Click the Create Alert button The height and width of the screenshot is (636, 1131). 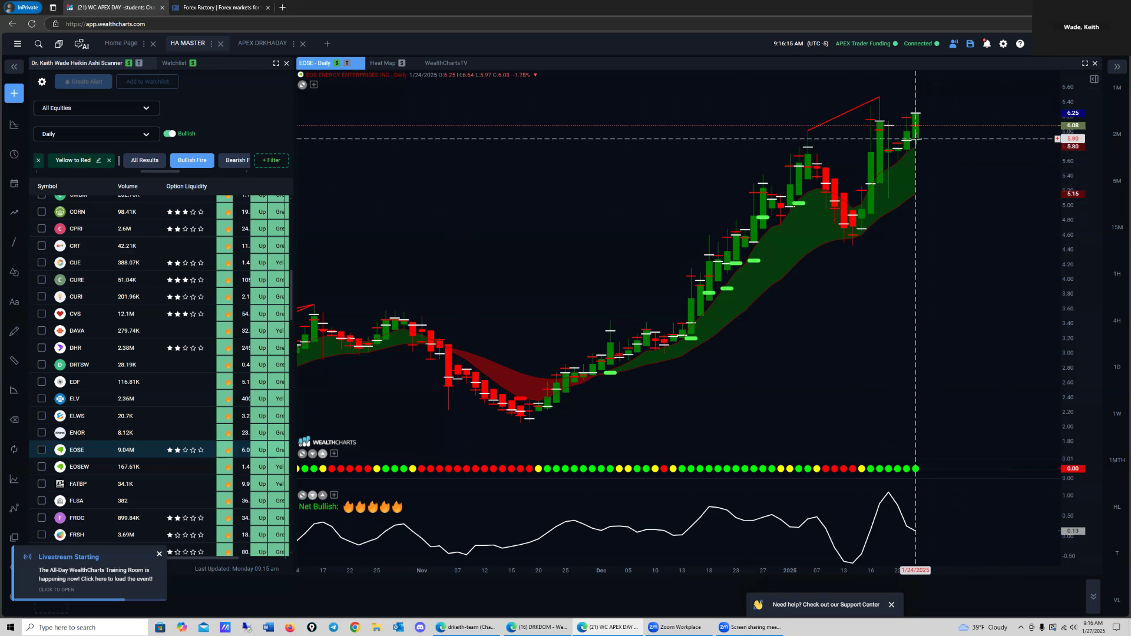[x=84, y=82]
